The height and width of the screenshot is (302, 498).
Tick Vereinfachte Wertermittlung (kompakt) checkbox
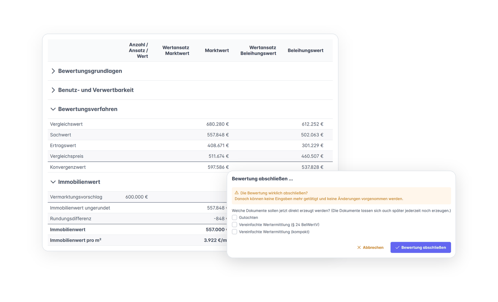click(x=235, y=232)
